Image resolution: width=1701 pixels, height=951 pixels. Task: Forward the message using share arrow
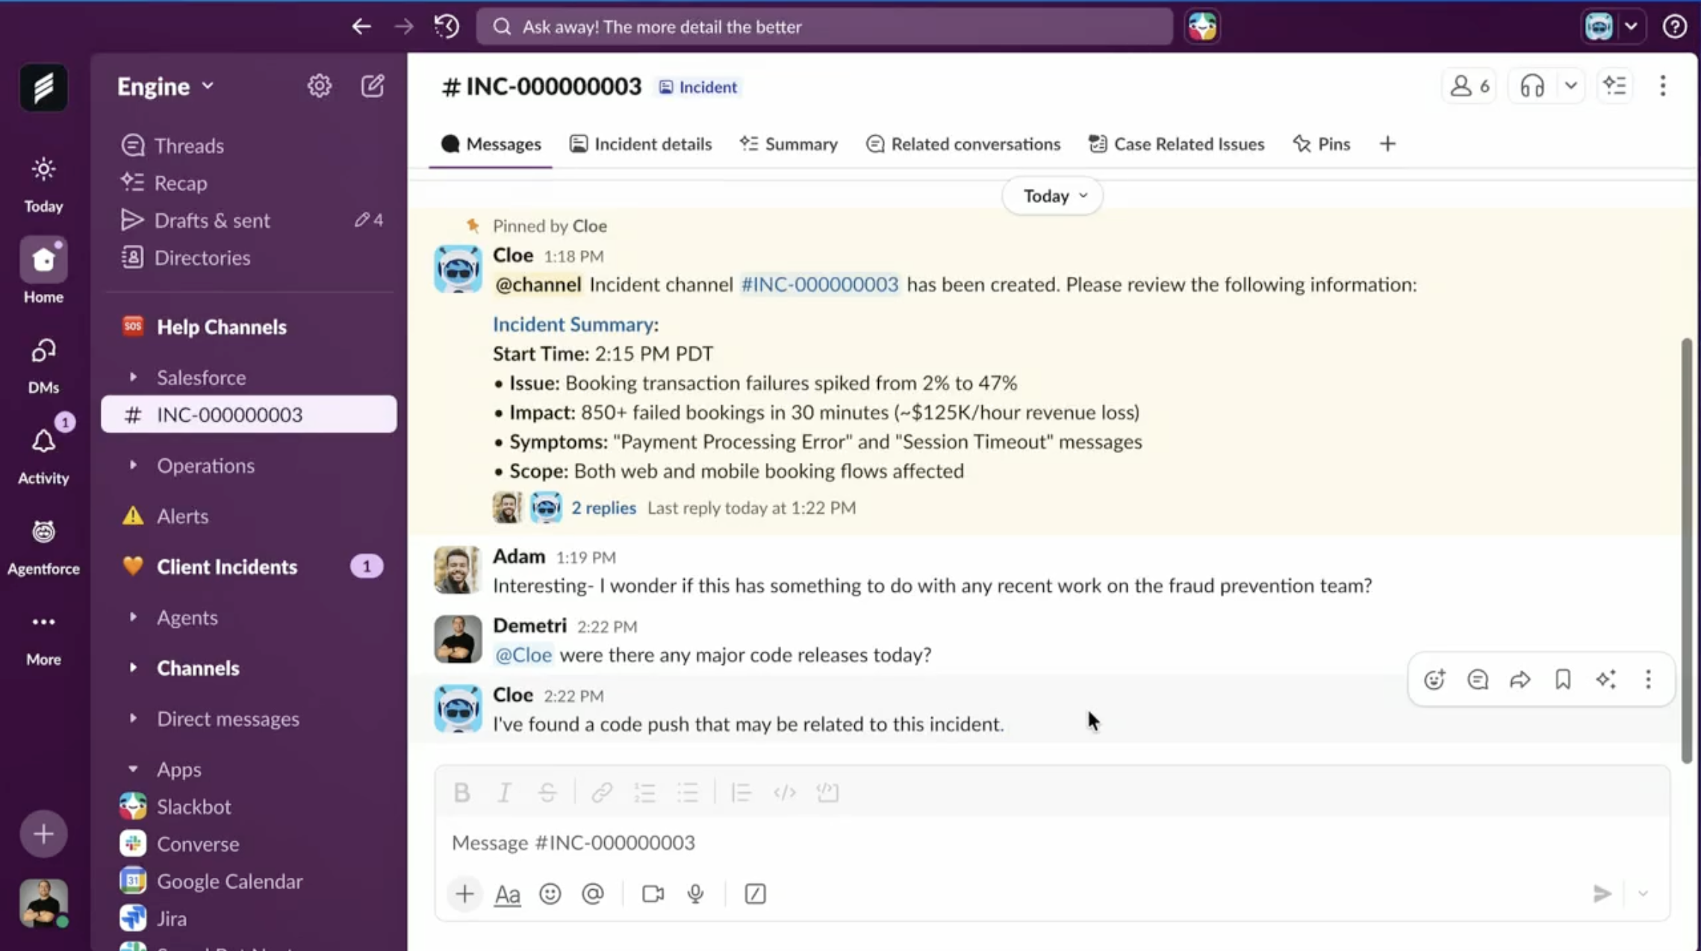pyautogui.click(x=1520, y=679)
